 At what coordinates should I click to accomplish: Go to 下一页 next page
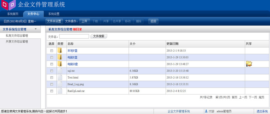[253, 97]
